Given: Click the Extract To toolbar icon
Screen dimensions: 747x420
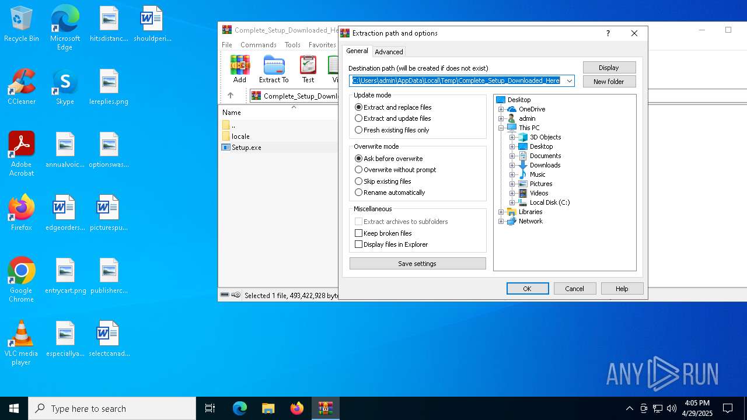Looking at the screenshot, I should point(274,69).
